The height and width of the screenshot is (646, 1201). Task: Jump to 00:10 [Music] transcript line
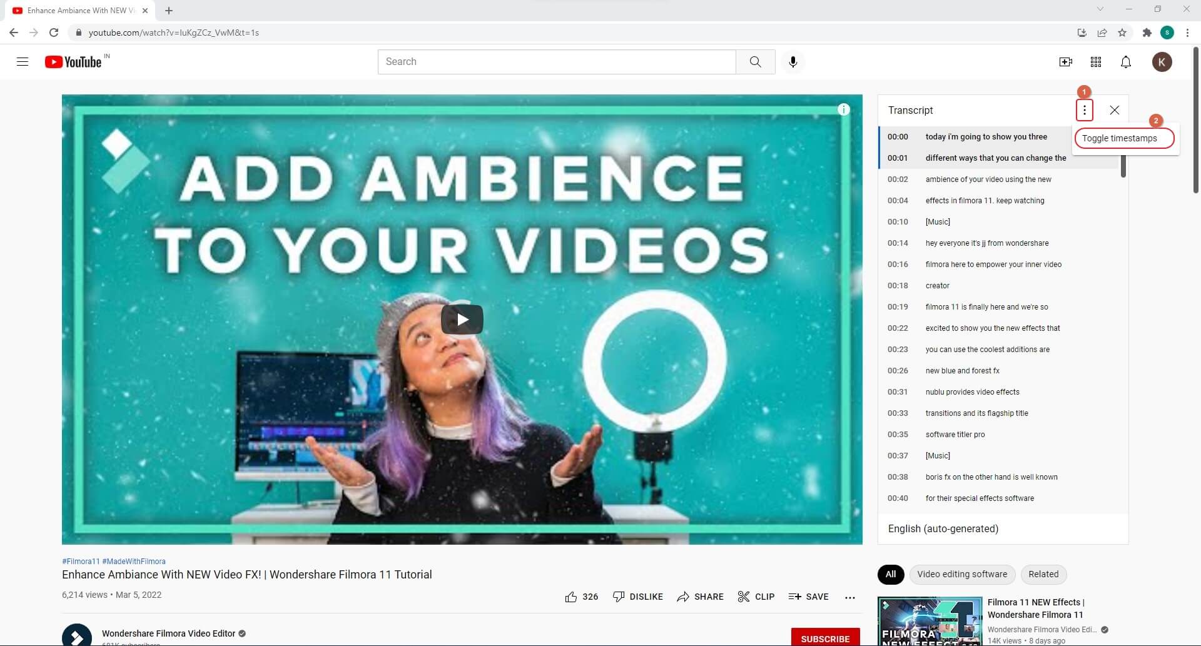[x=998, y=222]
